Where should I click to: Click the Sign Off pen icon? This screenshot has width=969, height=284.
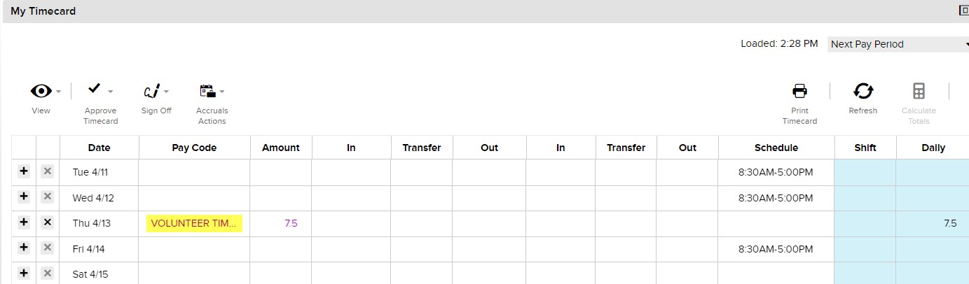[151, 91]
